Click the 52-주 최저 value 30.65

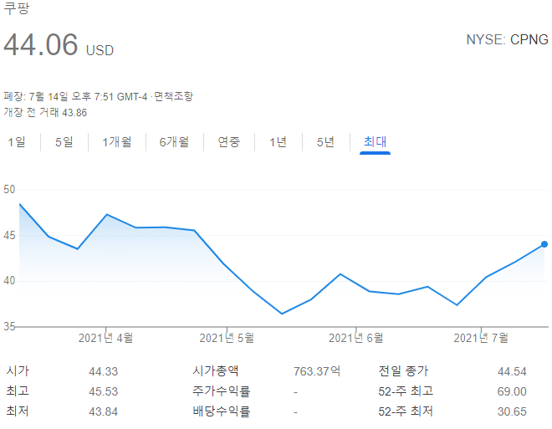512,411
